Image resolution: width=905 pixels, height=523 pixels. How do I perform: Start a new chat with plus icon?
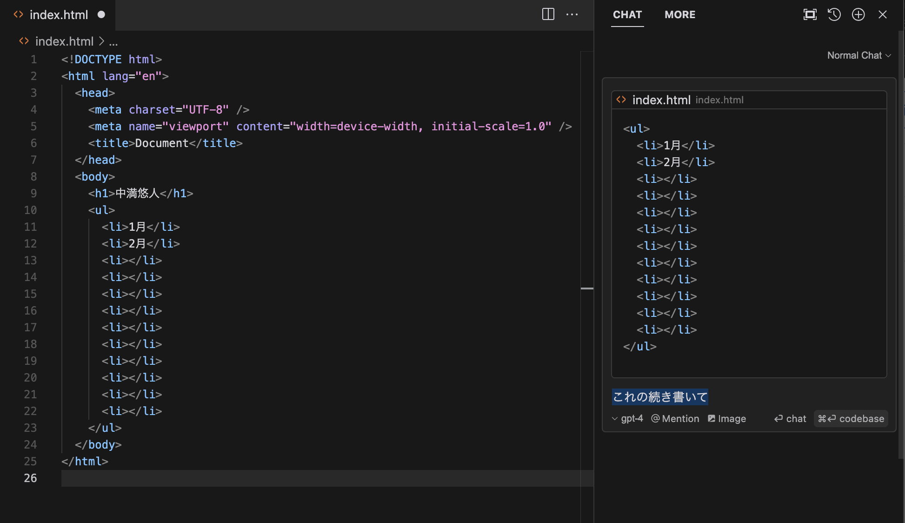point(858,14)
